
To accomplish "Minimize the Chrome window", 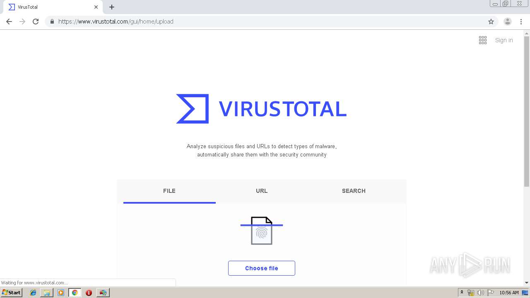I will pyautogui.click(x=495, y=4).
